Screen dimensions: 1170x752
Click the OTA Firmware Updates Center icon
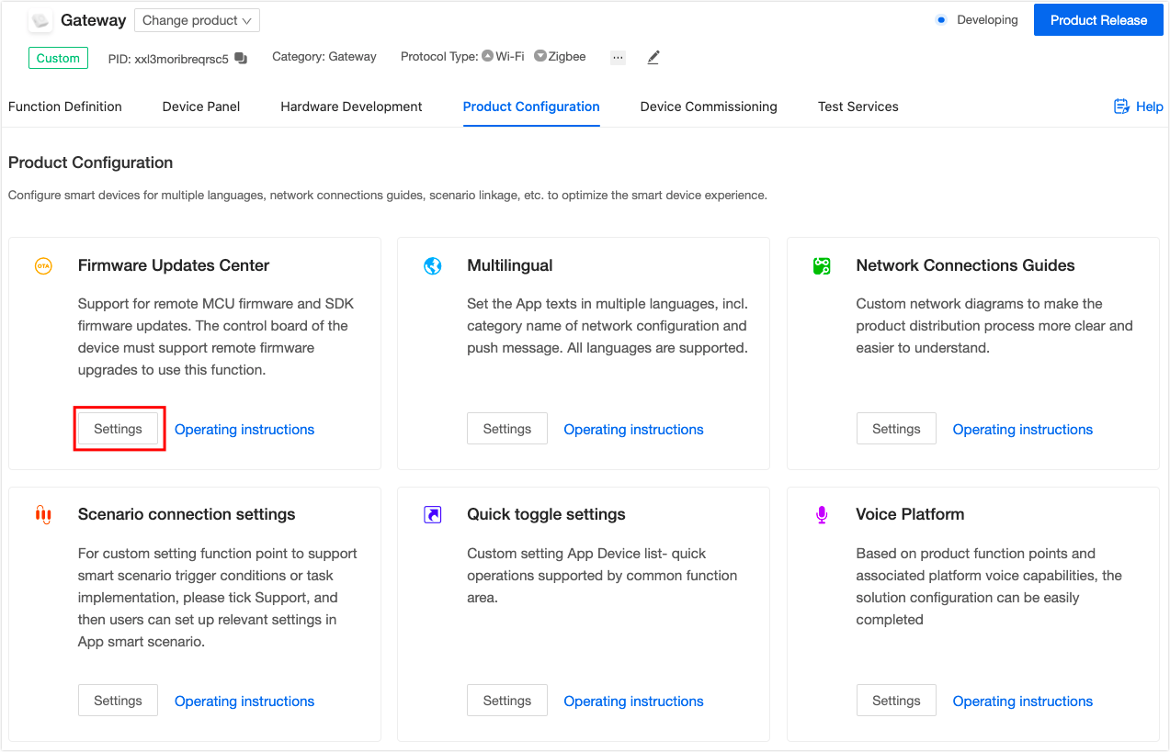pos(43,265)
